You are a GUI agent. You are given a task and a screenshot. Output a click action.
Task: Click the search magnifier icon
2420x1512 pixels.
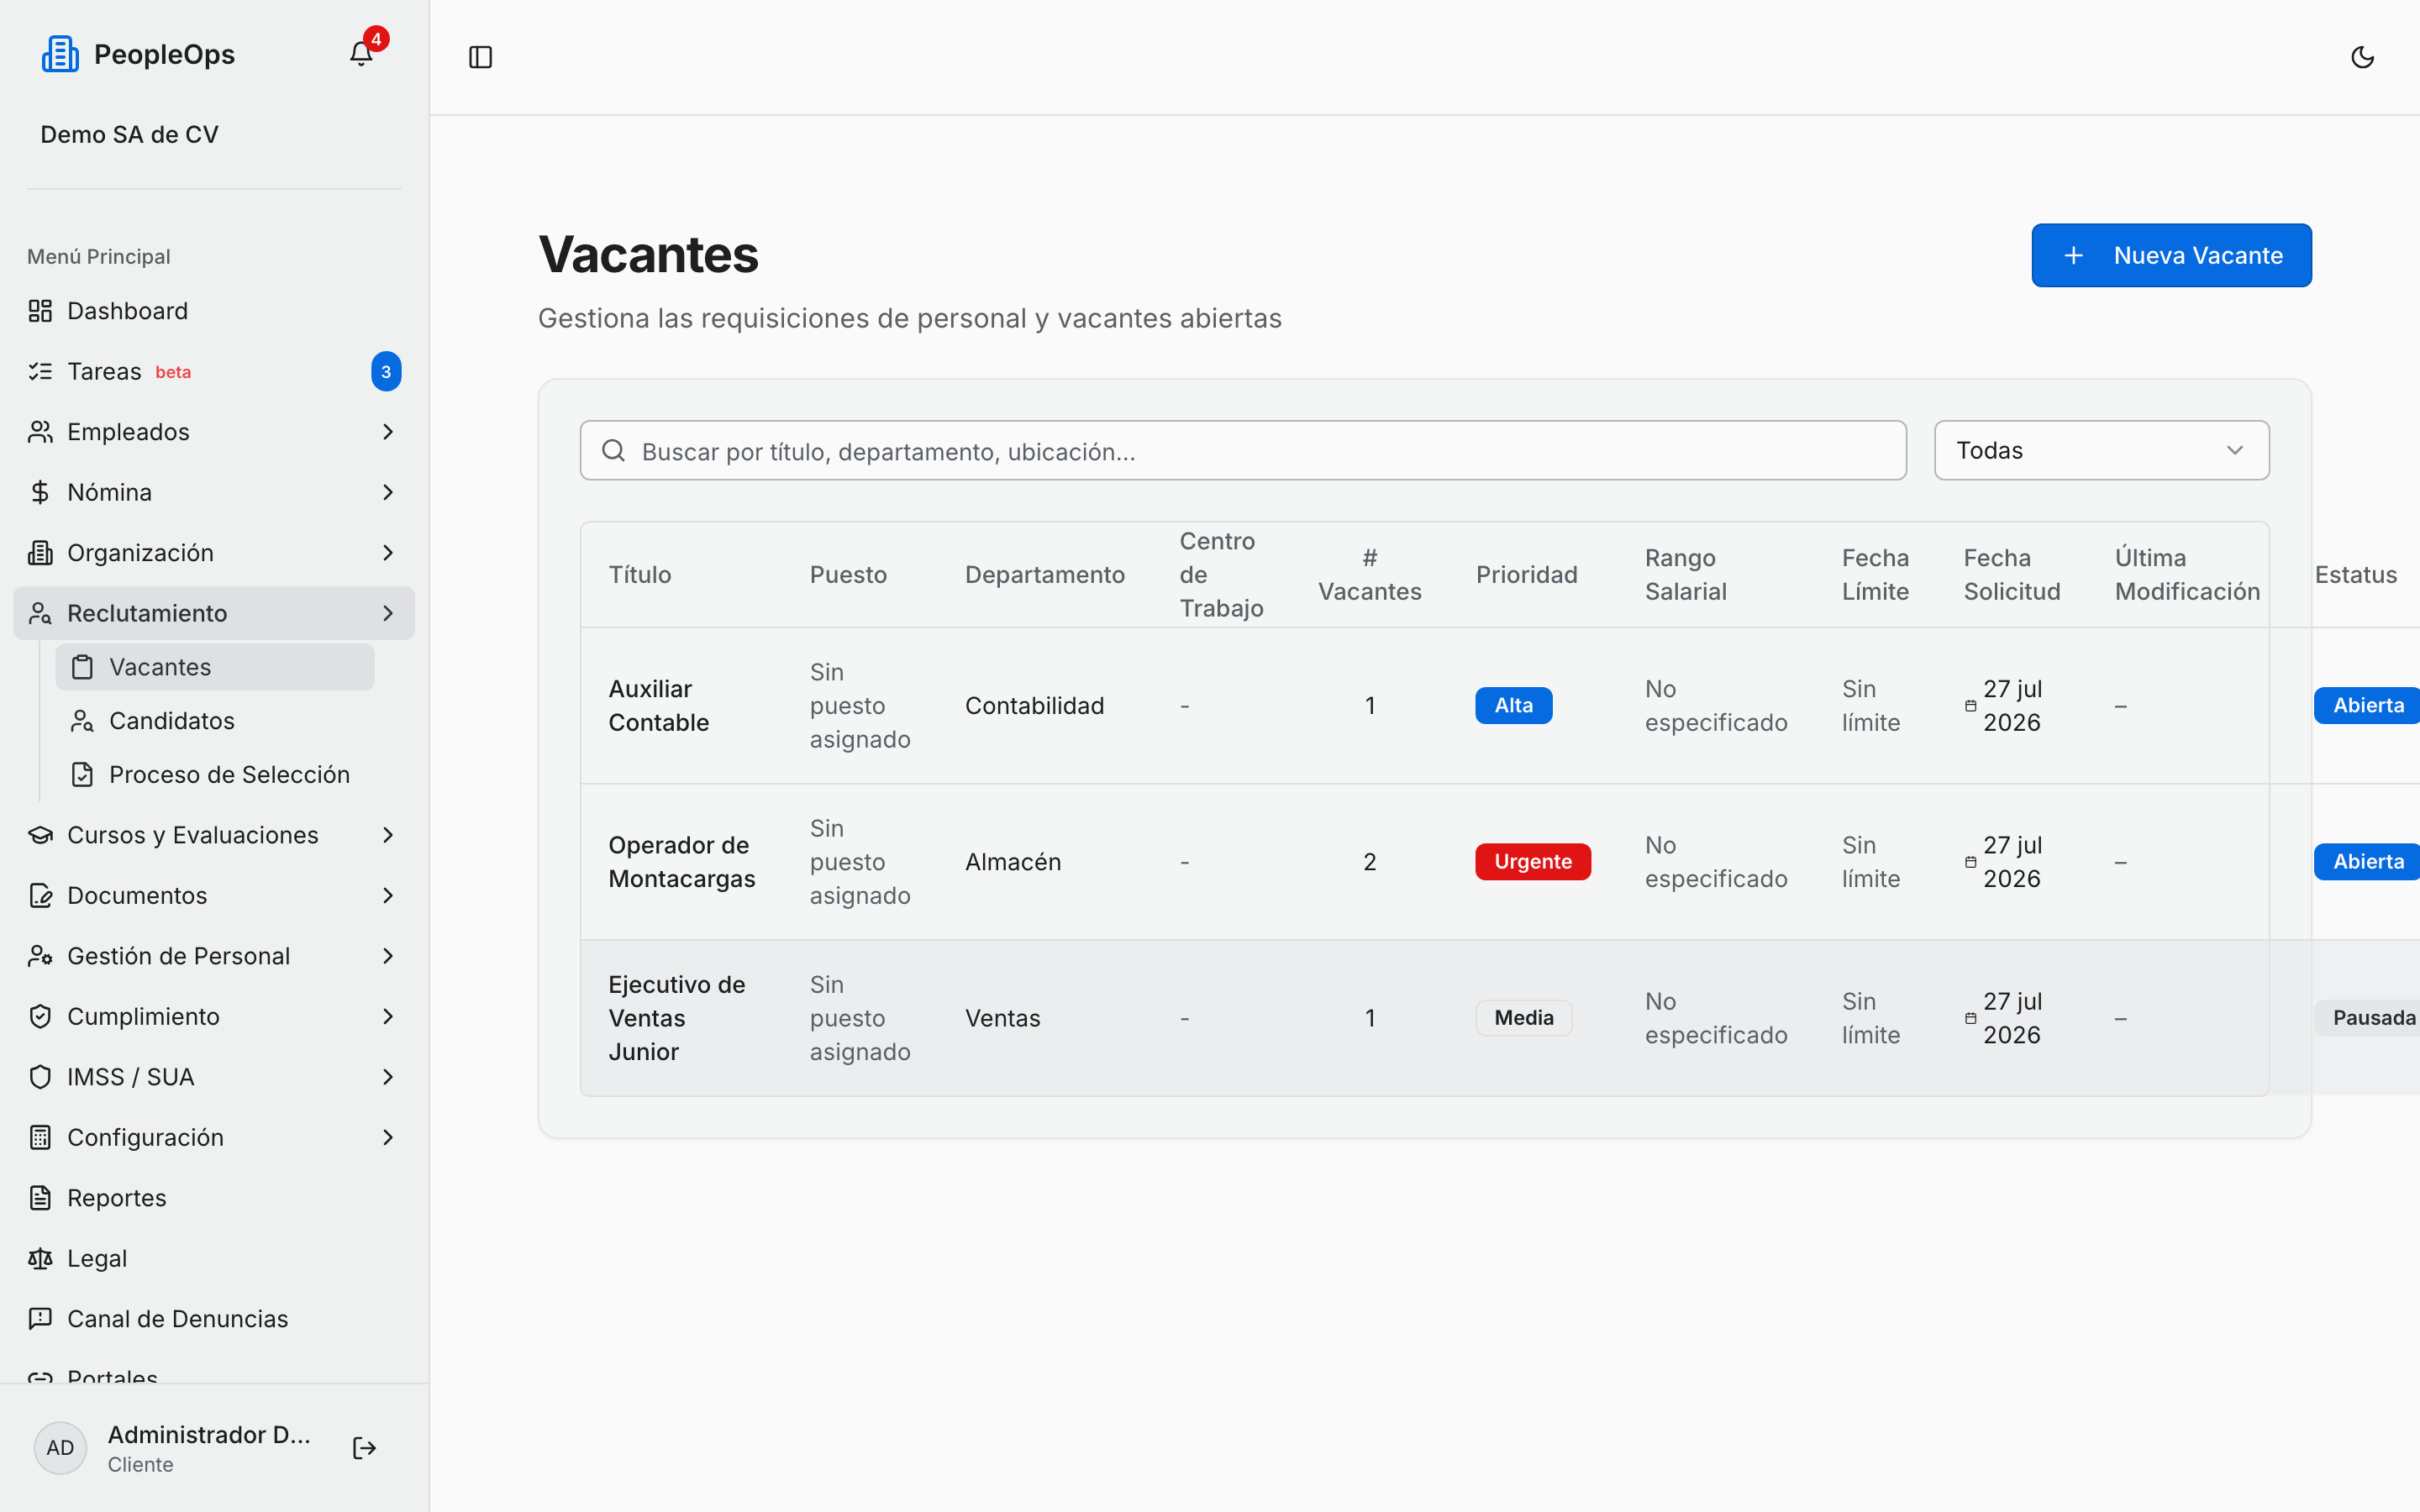(x=613, y=451)
